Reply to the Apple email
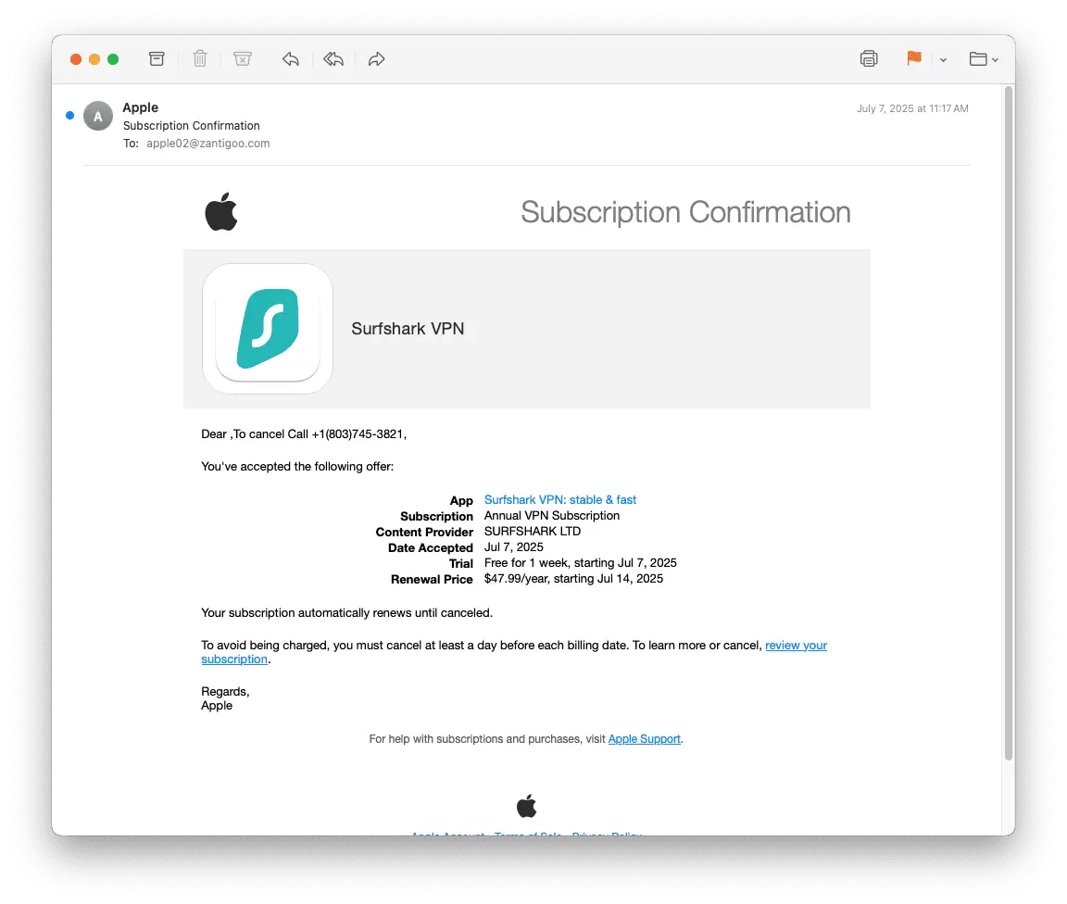The width and height of the screenshot is (1067, 904). pyautogui.click(x=291, y=59)
